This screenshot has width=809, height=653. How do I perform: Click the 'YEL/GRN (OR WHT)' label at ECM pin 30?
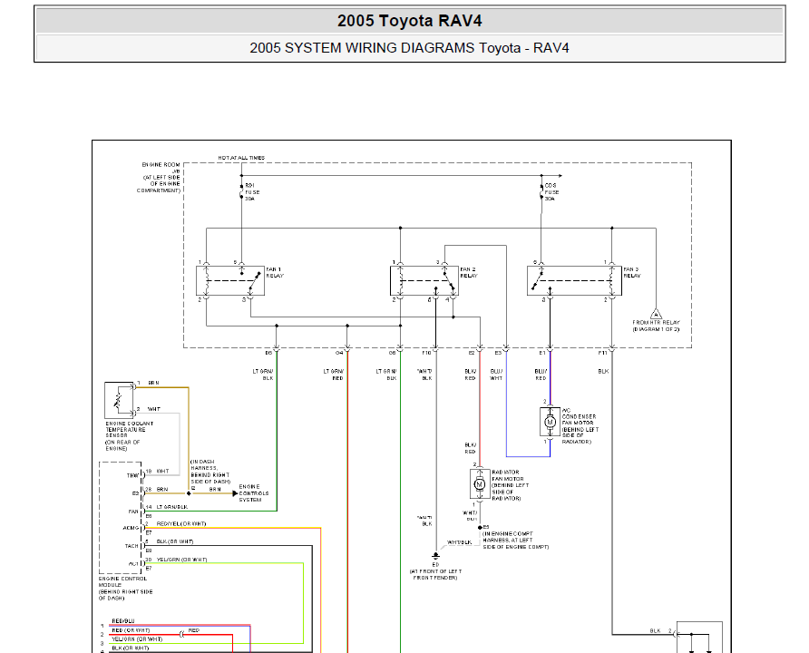point(181,560)
